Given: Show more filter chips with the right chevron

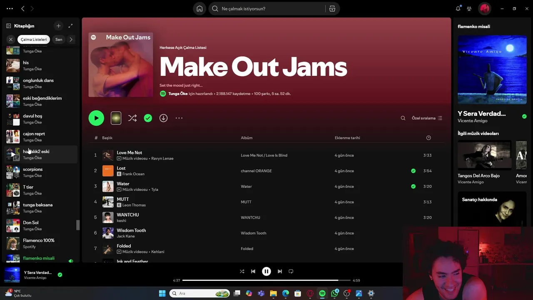Looking at the screenshot, I should point(71,40).
